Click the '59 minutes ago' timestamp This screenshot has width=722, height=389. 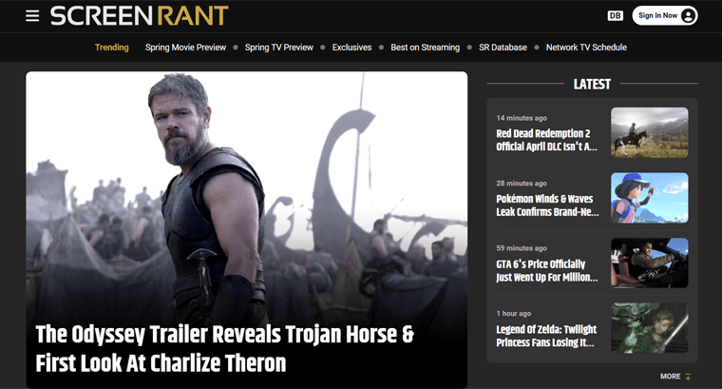click(x=522, y=248)
